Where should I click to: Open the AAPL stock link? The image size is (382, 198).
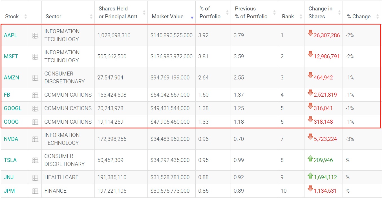tap(10, 35)
